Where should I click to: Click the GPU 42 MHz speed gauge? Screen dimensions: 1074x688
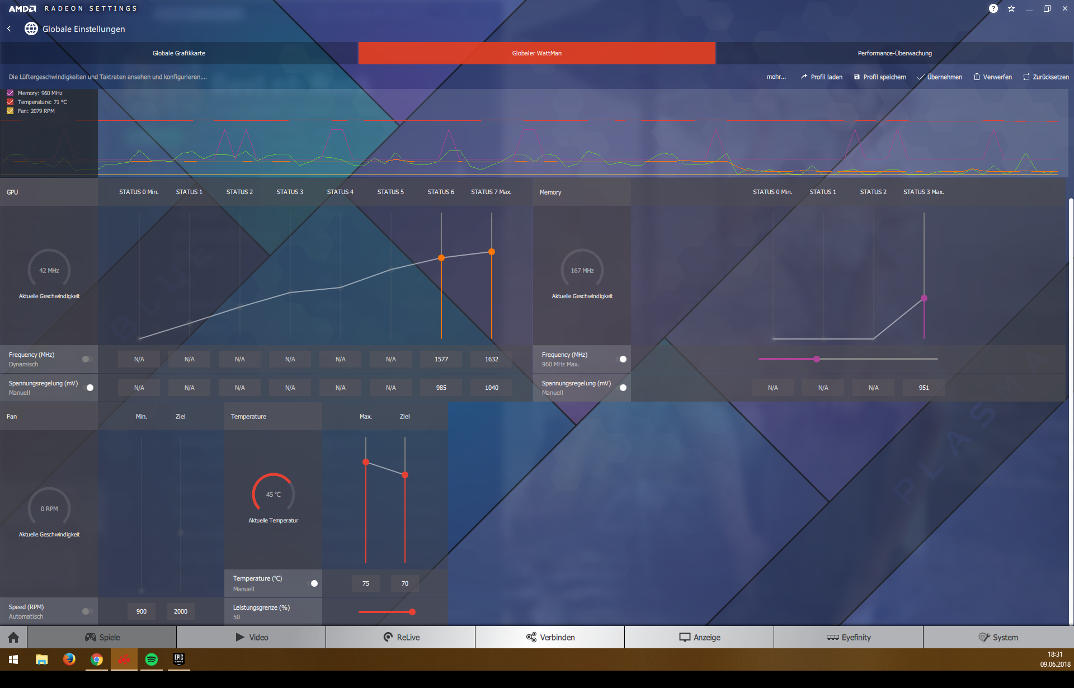tap(49, 270)
